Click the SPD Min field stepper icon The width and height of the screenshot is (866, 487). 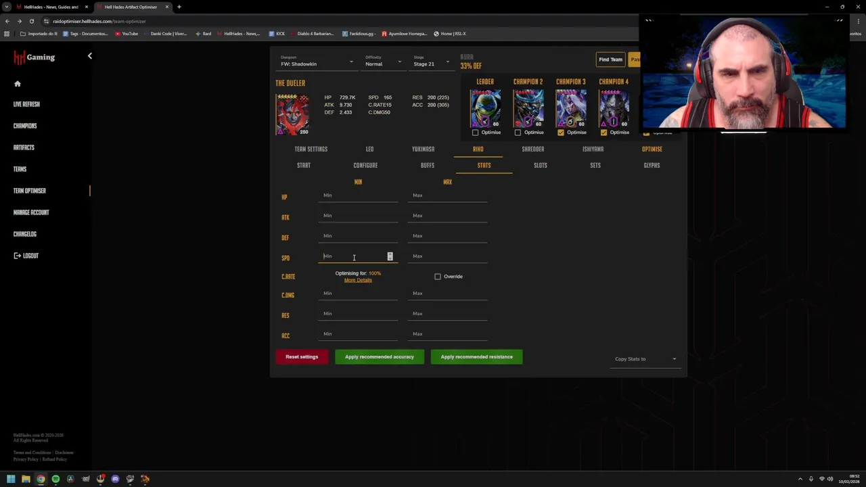pyautogui.click(x=390, y=256)
